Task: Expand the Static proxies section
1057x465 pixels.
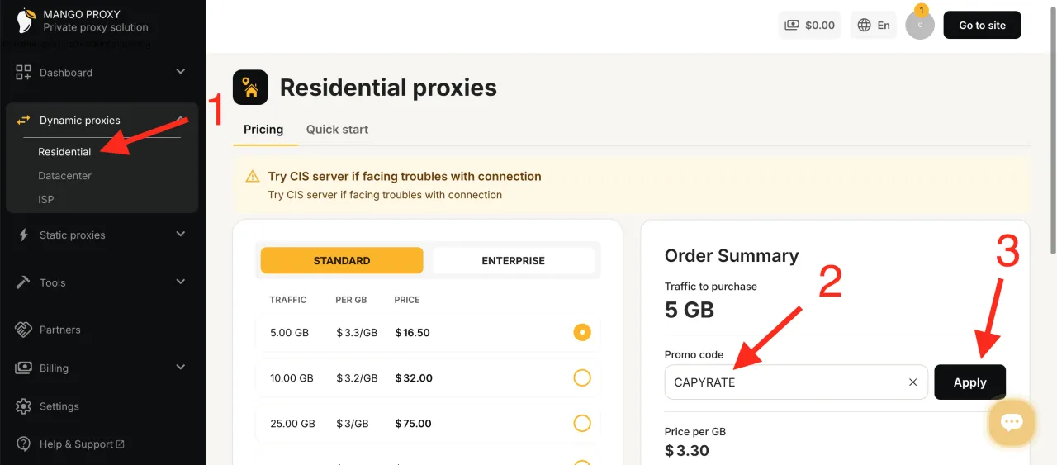Action: click(x=180, y=235)
